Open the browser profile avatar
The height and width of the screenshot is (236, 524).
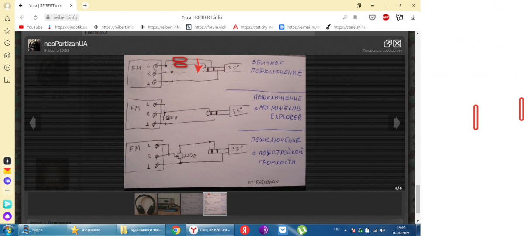7,6
